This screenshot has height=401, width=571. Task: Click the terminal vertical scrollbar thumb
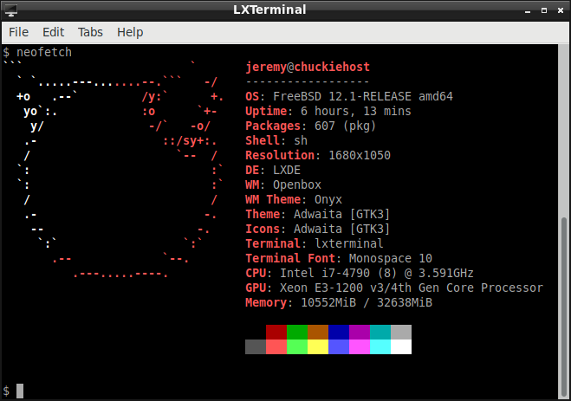(564, 307)
